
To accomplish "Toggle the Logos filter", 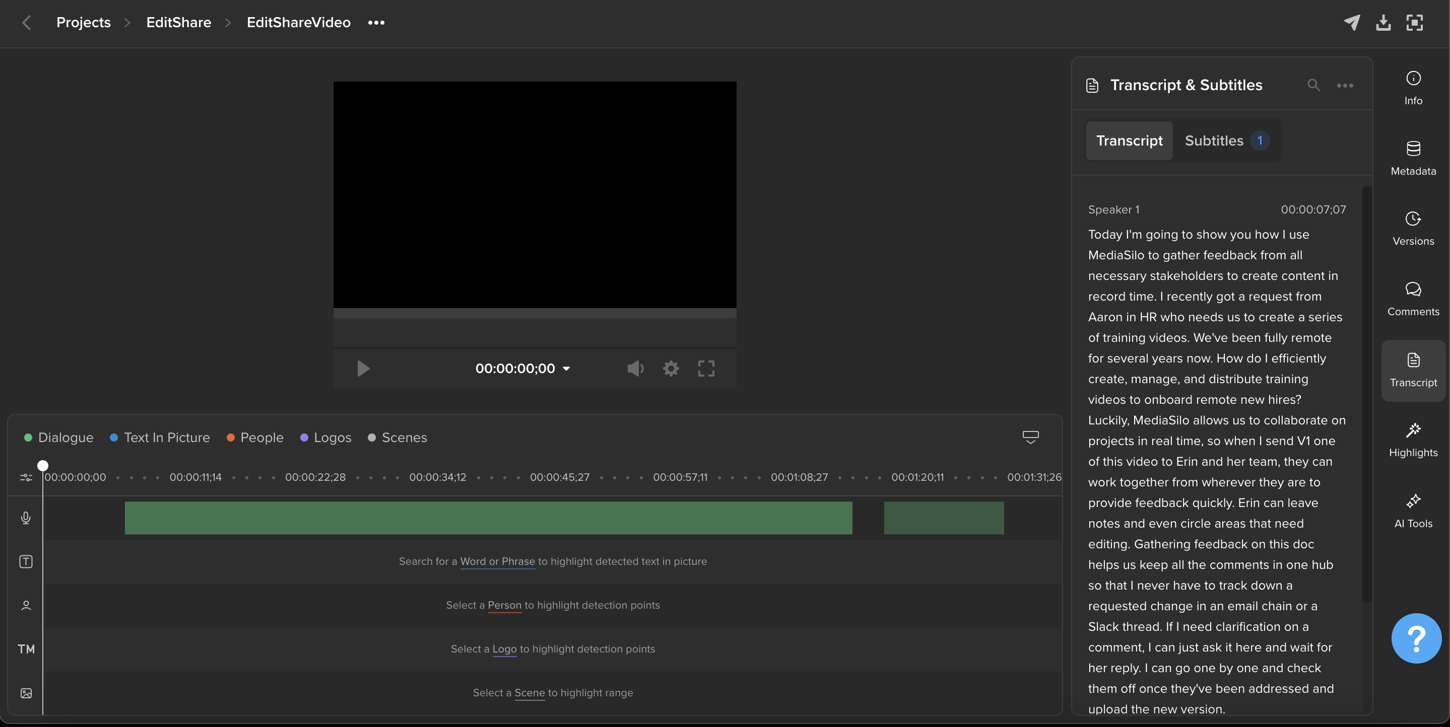I will (325, 437).
